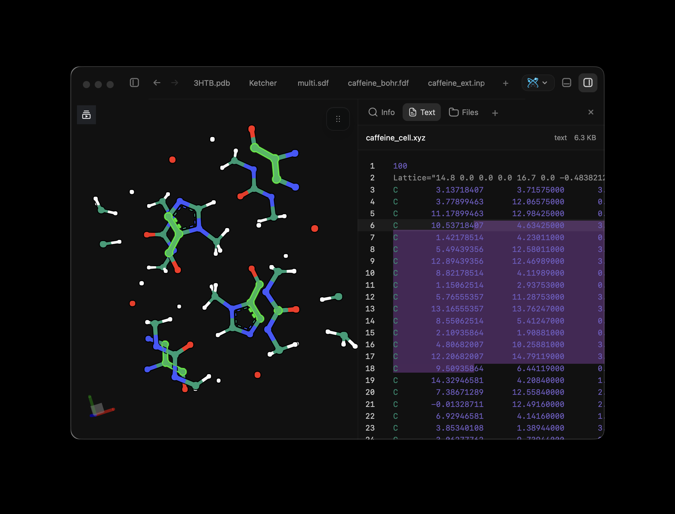This screenshot has width=675, height=514.
Task: Select the Text panel tab
Action: pyautogui.click(x=421, y=112)
